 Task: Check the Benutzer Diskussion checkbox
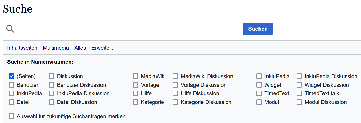pos(52,85)
